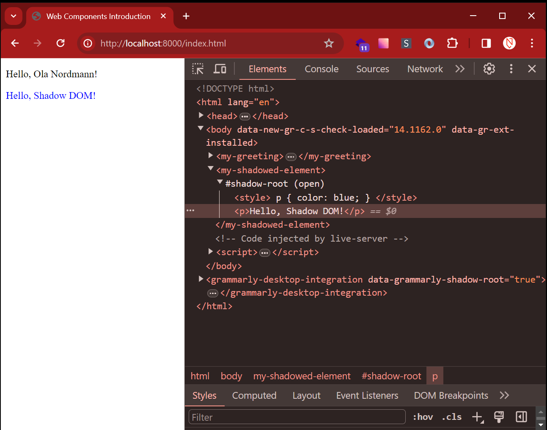Image resolution: width=547 pixels, height=430 pixels.
Task: Activate the inspect element picker tool
Action: 198,69
